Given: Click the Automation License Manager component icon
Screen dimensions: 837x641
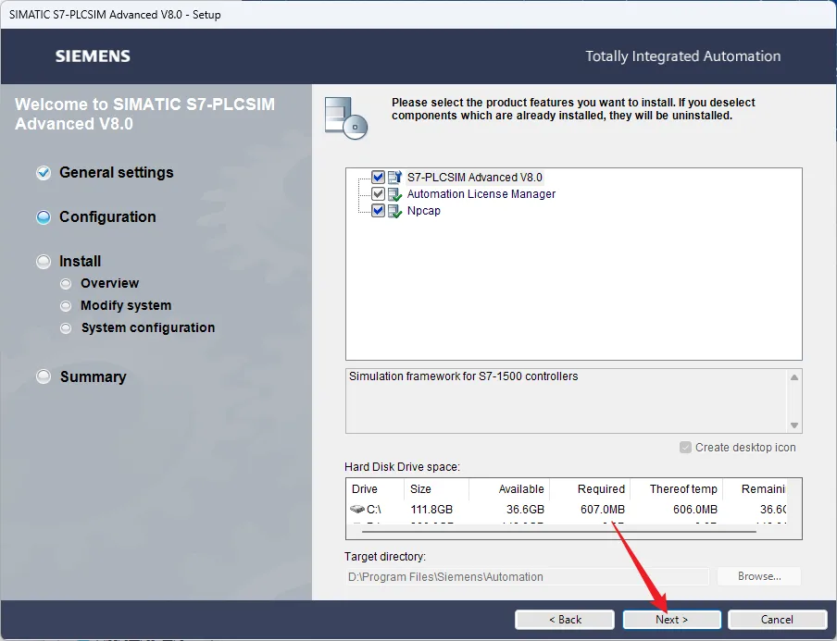Looking at the screenshot, I should click(x=394, y=194).
